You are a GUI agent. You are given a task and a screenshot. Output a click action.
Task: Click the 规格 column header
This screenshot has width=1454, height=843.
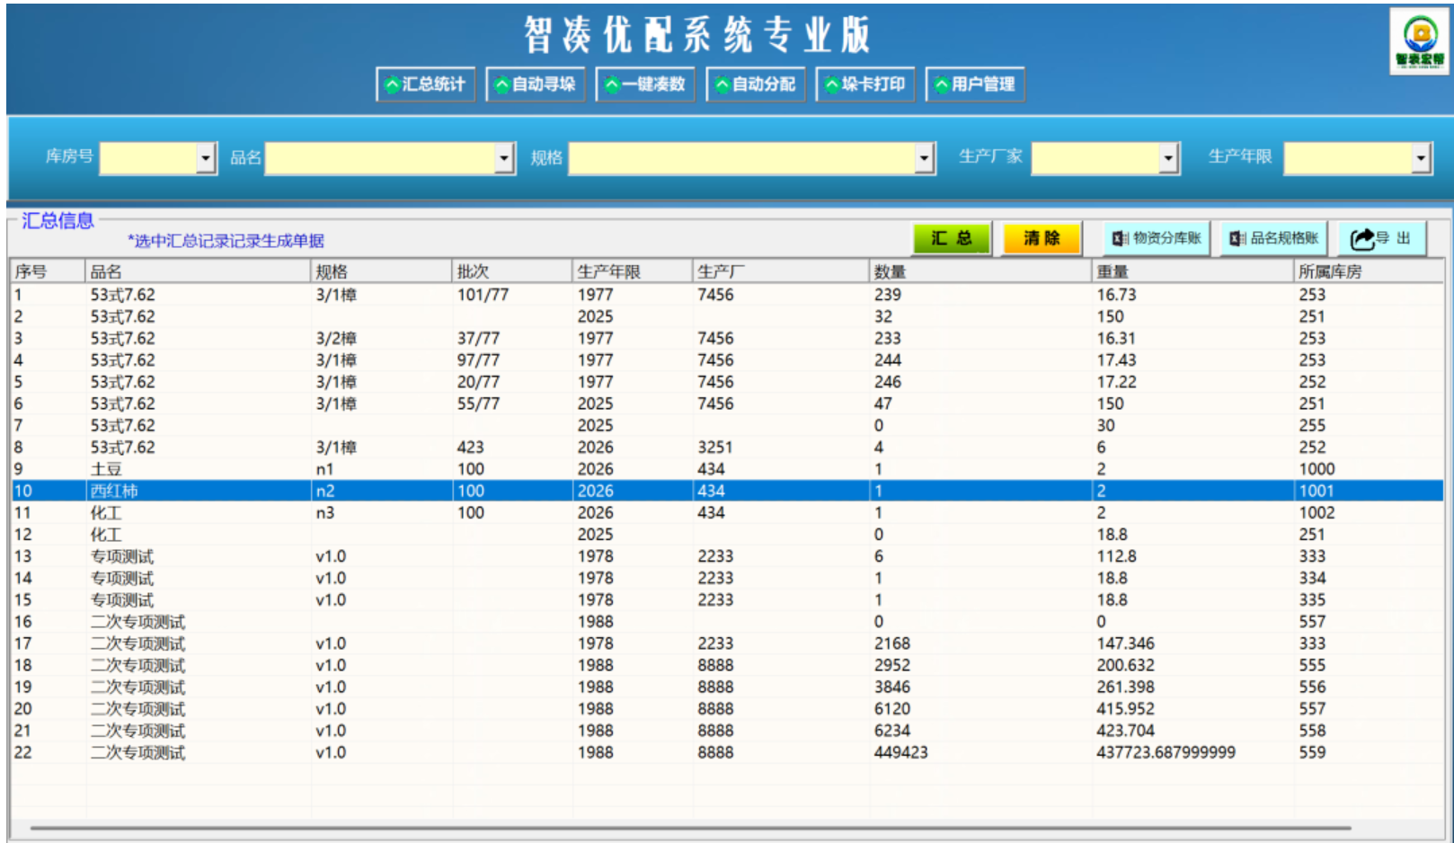382,271
